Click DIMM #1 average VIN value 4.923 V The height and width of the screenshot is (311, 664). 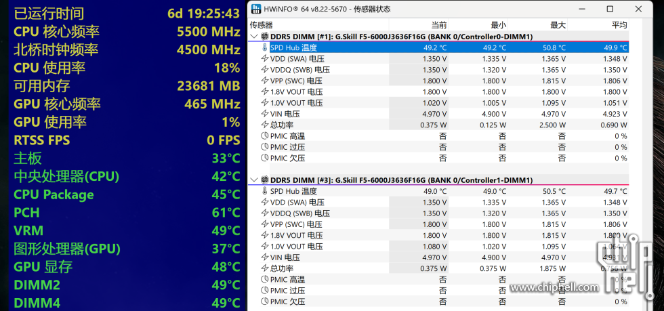pos(615,114)
